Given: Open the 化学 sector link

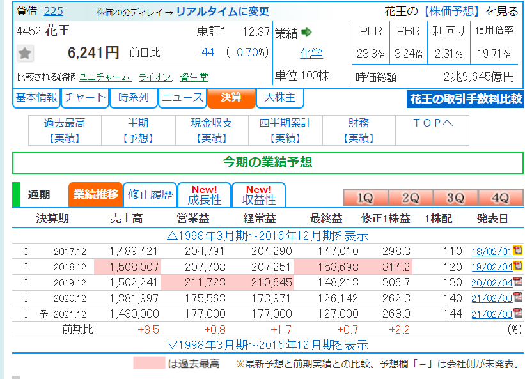Looking at the screenshot, I should (x=311, y=54).
